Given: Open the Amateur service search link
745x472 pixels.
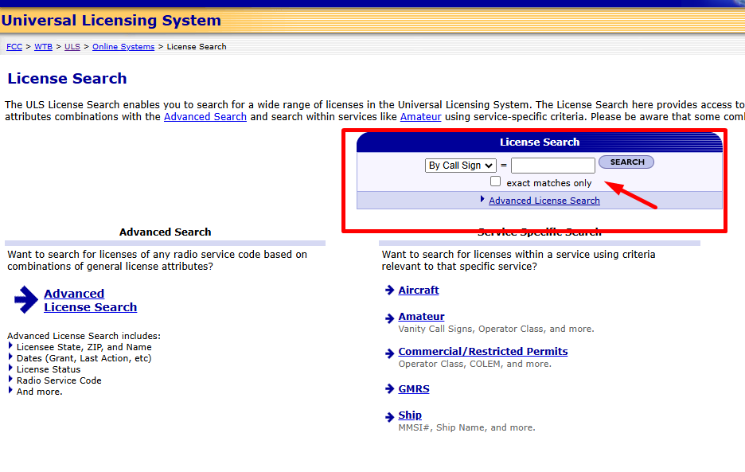Looking at the screenshot, I should point(421,317).
